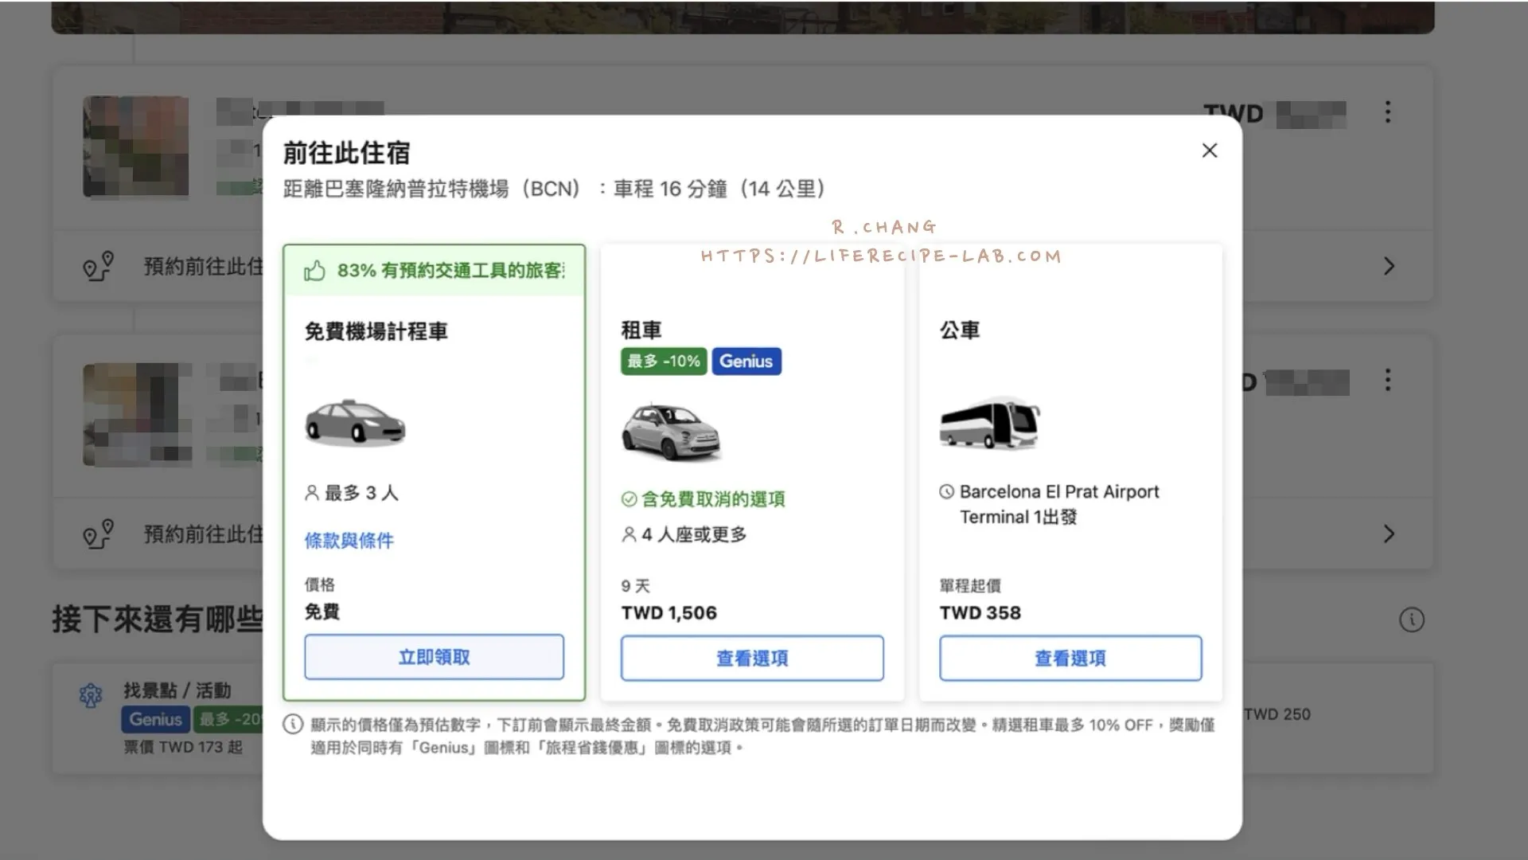Open the 條款與條件 link
Viewport: 1528px width, 860px height.
tap(349, 541)
